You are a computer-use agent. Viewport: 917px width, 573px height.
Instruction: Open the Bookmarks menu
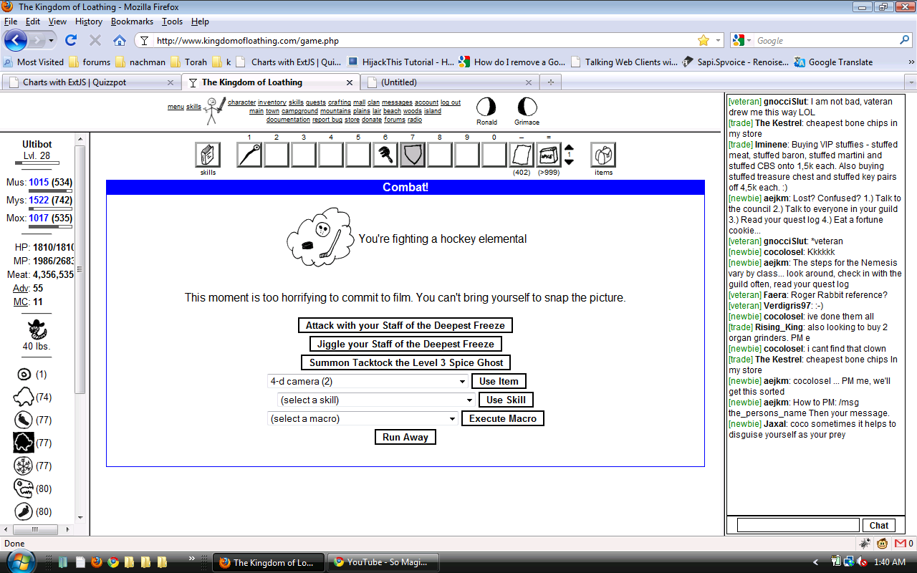point(132,21)
